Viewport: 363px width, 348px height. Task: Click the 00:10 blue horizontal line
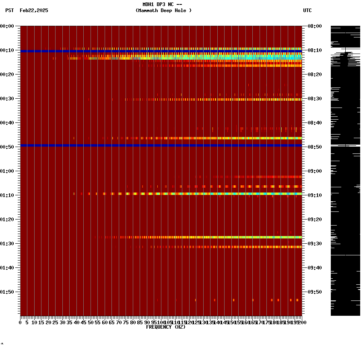(161, 51)
